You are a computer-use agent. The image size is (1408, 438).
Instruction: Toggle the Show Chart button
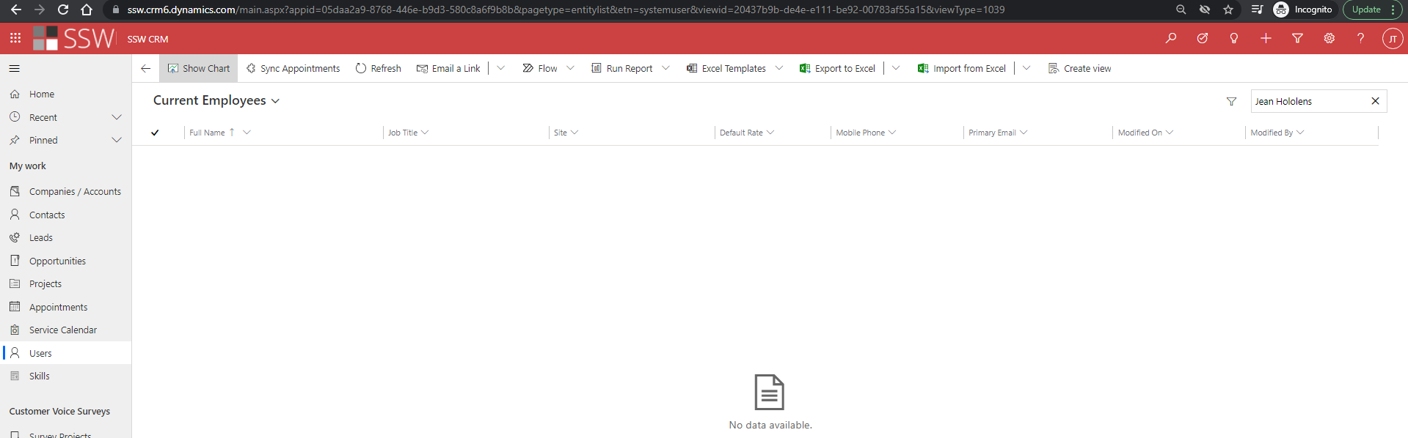pyautogui.click(x=199, y=68)
